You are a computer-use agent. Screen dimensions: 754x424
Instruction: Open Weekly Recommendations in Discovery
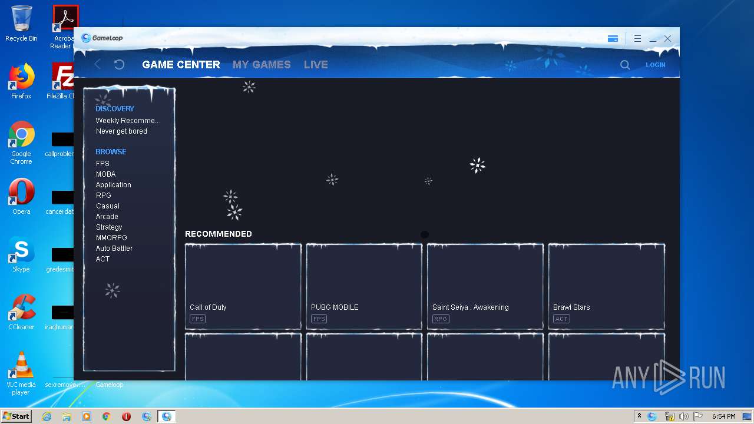pyautogui.click(x=128, y=121)
